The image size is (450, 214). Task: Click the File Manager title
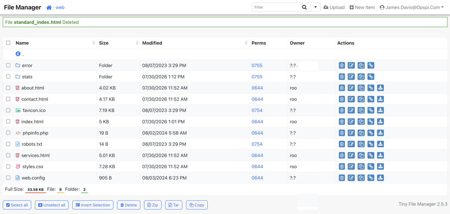click(x=22, y=7)
